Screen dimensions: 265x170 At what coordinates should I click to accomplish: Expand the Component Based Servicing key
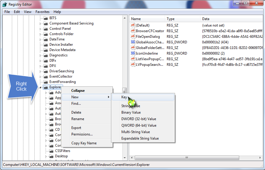click(x=40, y=24)
